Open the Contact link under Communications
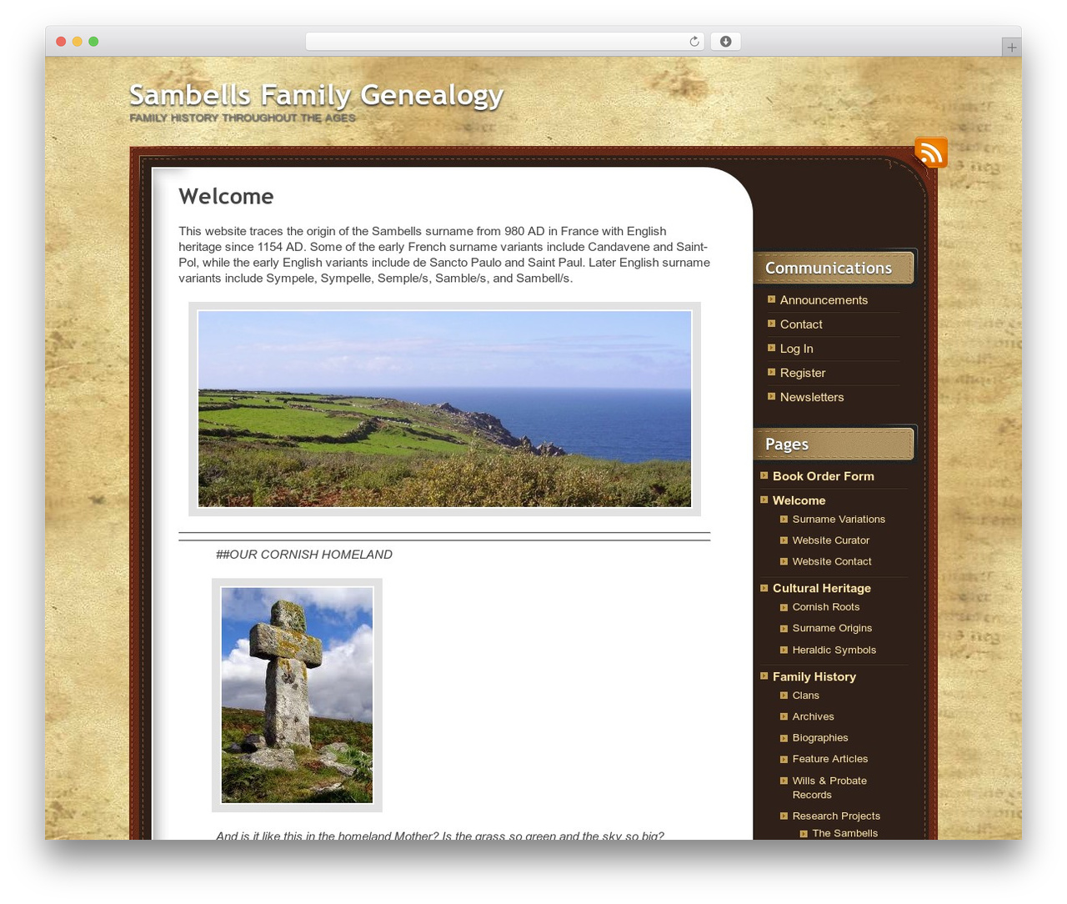The width and height of the screenshot is (1067, 904). pos(801,324)
